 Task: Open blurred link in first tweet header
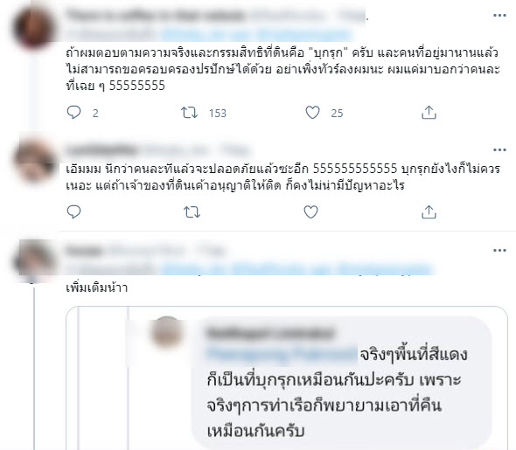coord(256,34)
